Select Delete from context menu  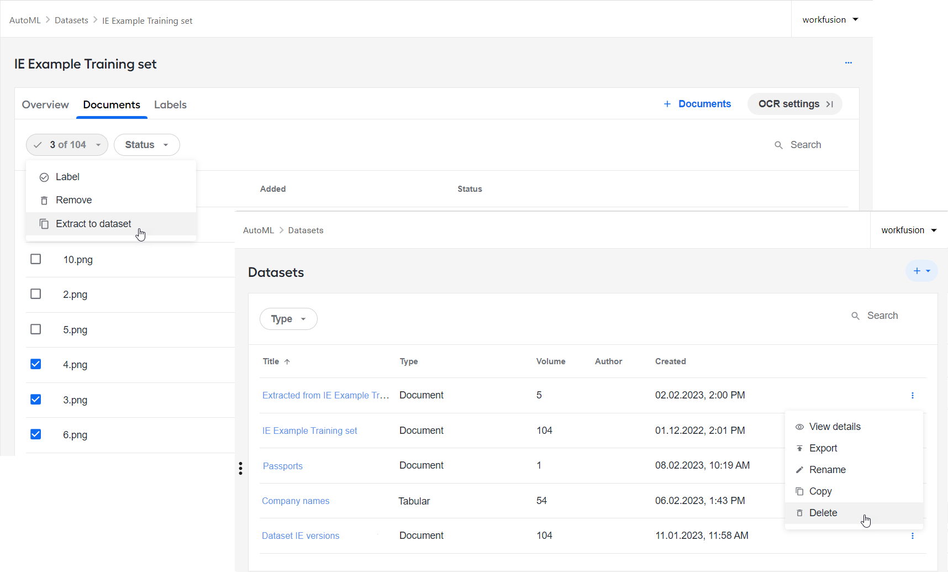tap(854, 513)
